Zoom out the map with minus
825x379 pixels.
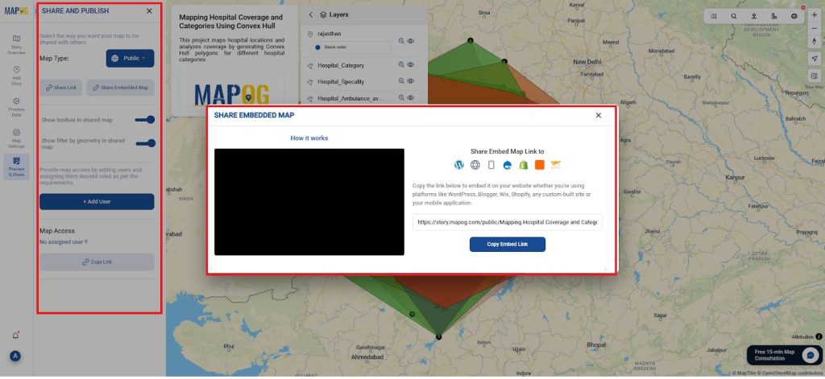(815, 27)
